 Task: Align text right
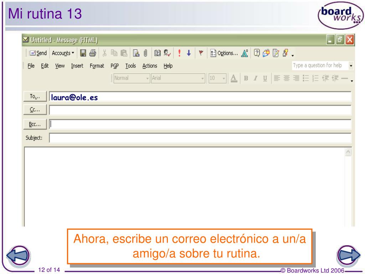click(296, 78)
